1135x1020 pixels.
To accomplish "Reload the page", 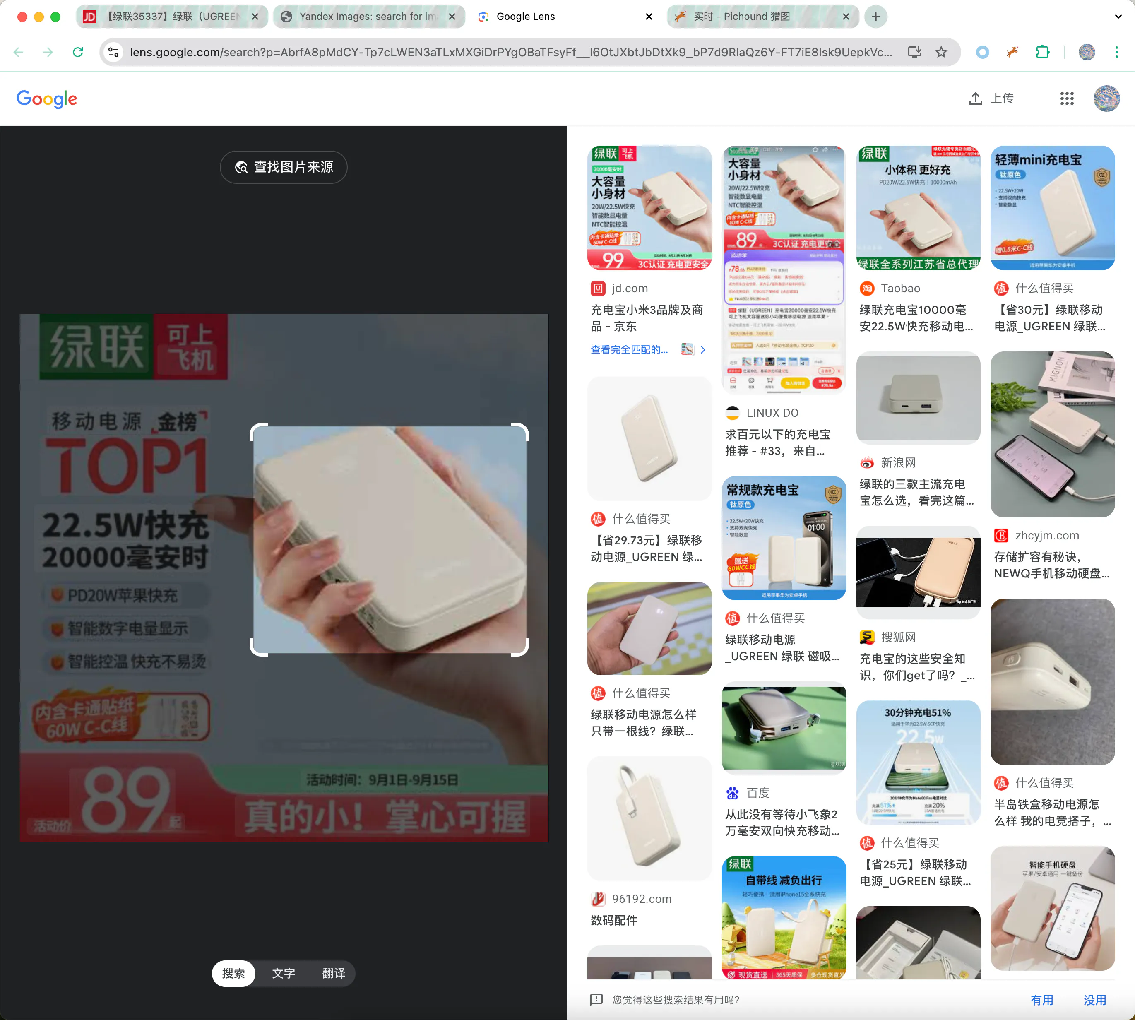I will 78,52.
